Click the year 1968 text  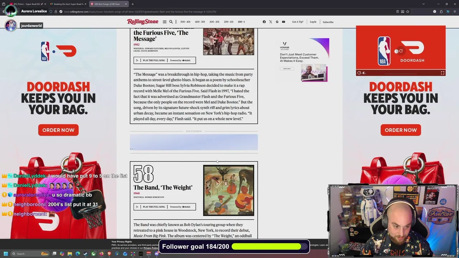coord(137,193)
